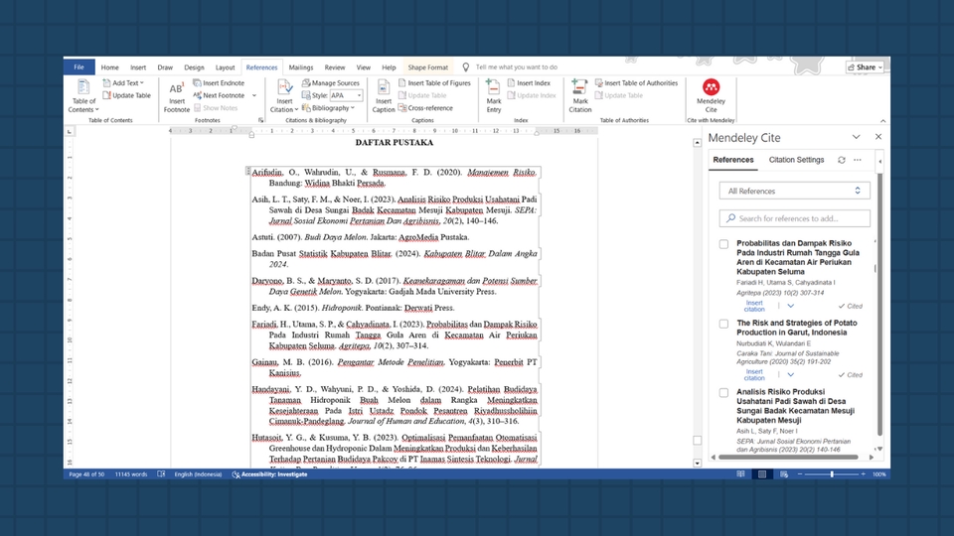This screenshot has width=954, height=536.
Task: Click the zoom slider in status bar
Action: point(832,474)
